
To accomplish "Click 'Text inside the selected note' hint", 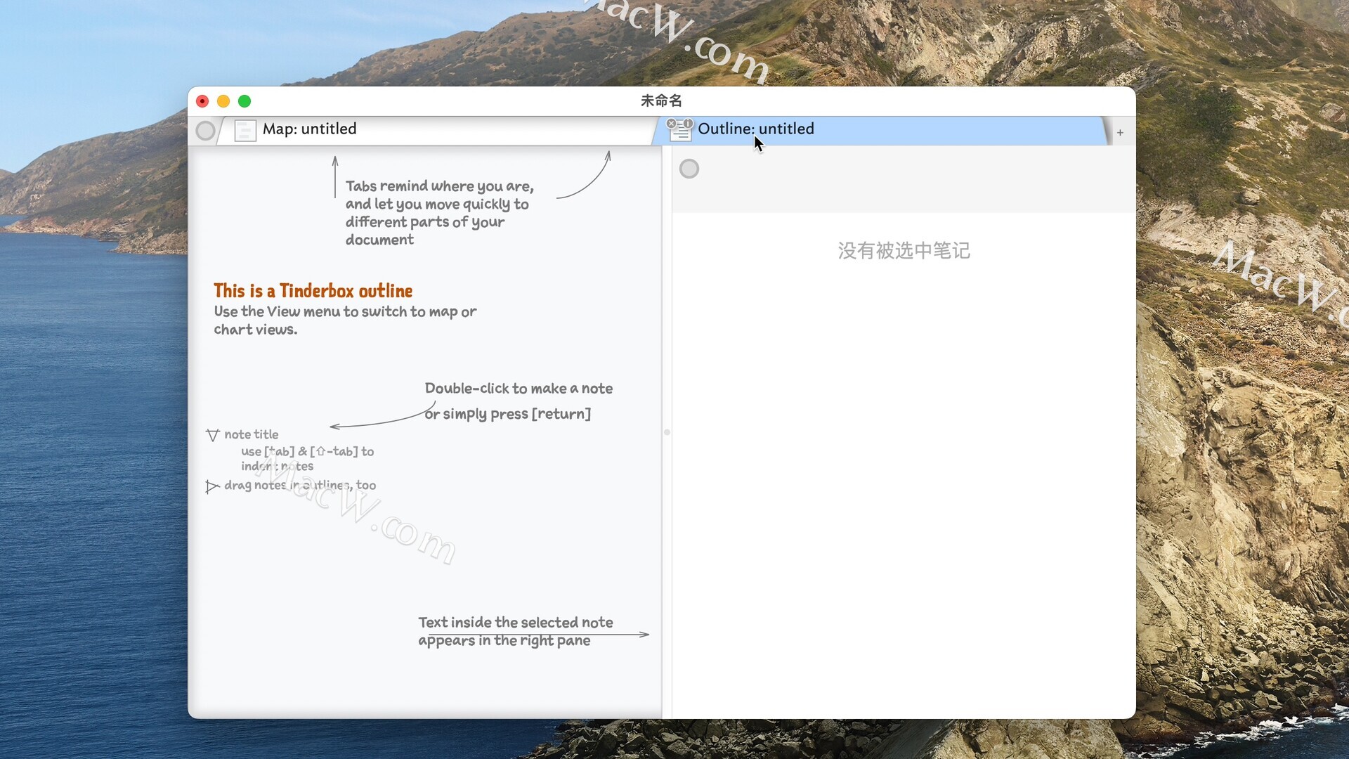I will (515, 631).
